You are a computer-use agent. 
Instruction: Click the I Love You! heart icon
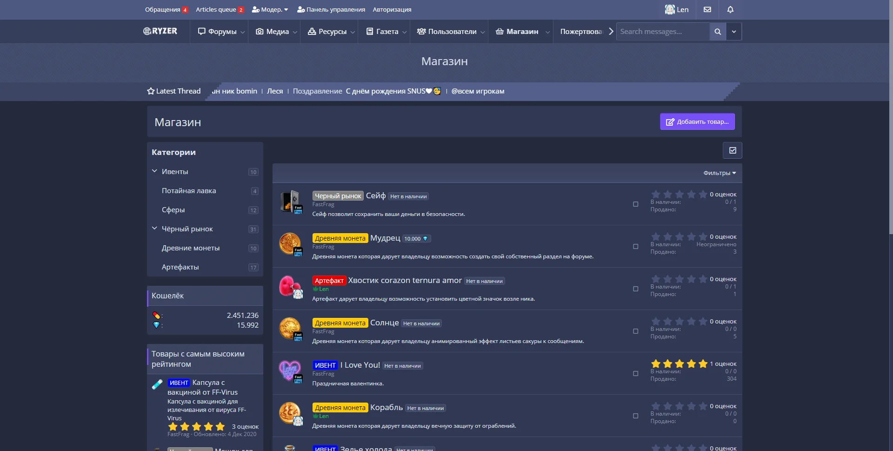[x=289, y=370]
